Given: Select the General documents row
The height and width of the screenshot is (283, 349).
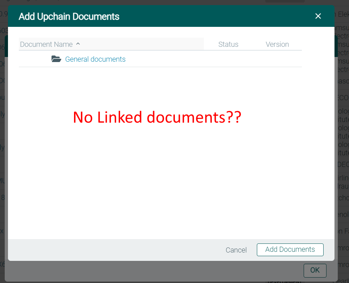Looking at the screenshot, I should tap(160, 59).
